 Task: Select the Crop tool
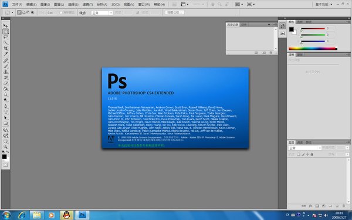6,48
